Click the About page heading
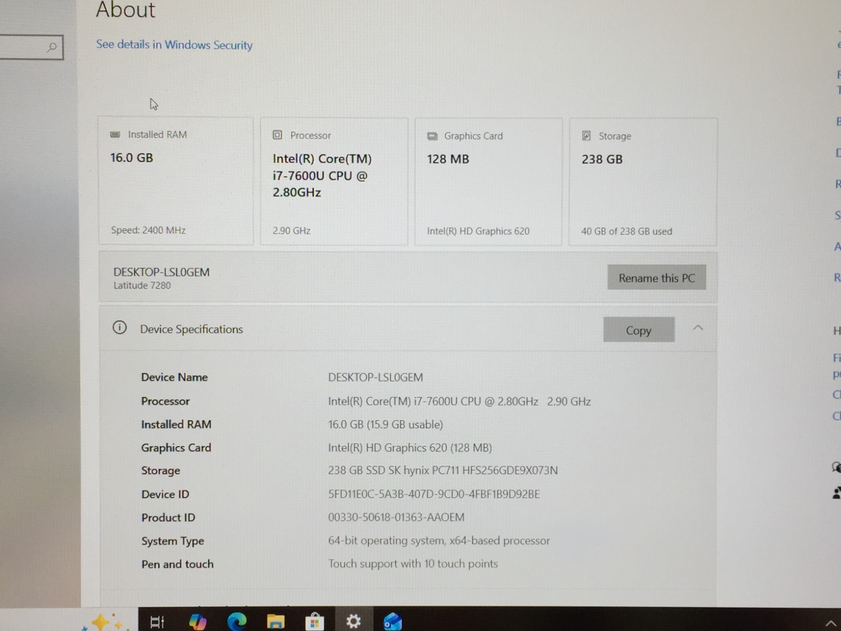Image resolution: width=841 pixels, height=631 pixels. pos(126,9)
